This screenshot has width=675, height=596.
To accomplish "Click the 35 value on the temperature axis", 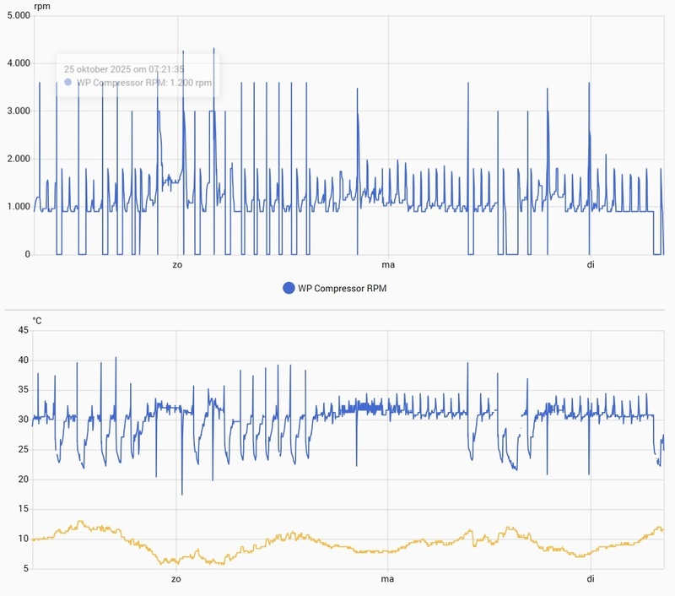I will [x=24, y=390].
